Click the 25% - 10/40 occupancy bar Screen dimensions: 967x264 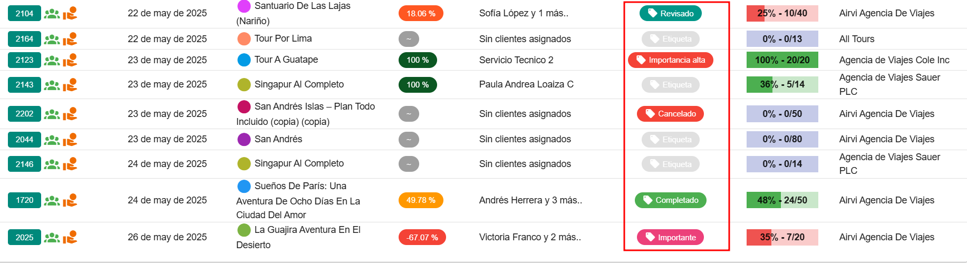click(x=782, y=14)
